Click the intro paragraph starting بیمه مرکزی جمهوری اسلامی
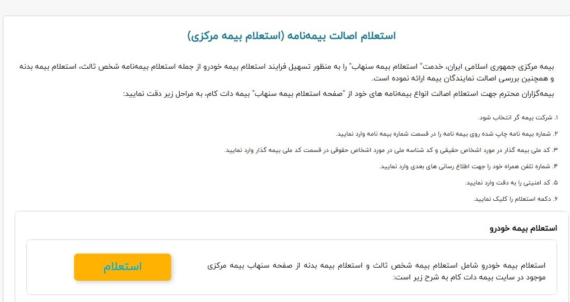The height and width of the screenshot is (302, 570). 286,72
